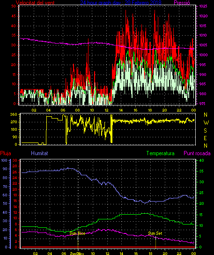Click green temperature axis value 40
Screen dimensions: 214x255
pos(201,160)
